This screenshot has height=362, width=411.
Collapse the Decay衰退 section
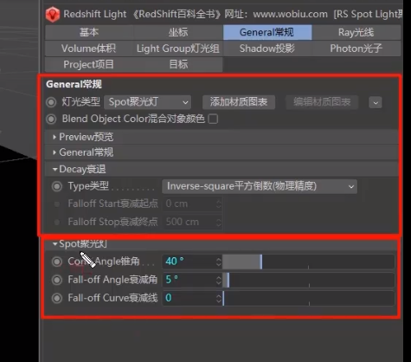[222, 169]
